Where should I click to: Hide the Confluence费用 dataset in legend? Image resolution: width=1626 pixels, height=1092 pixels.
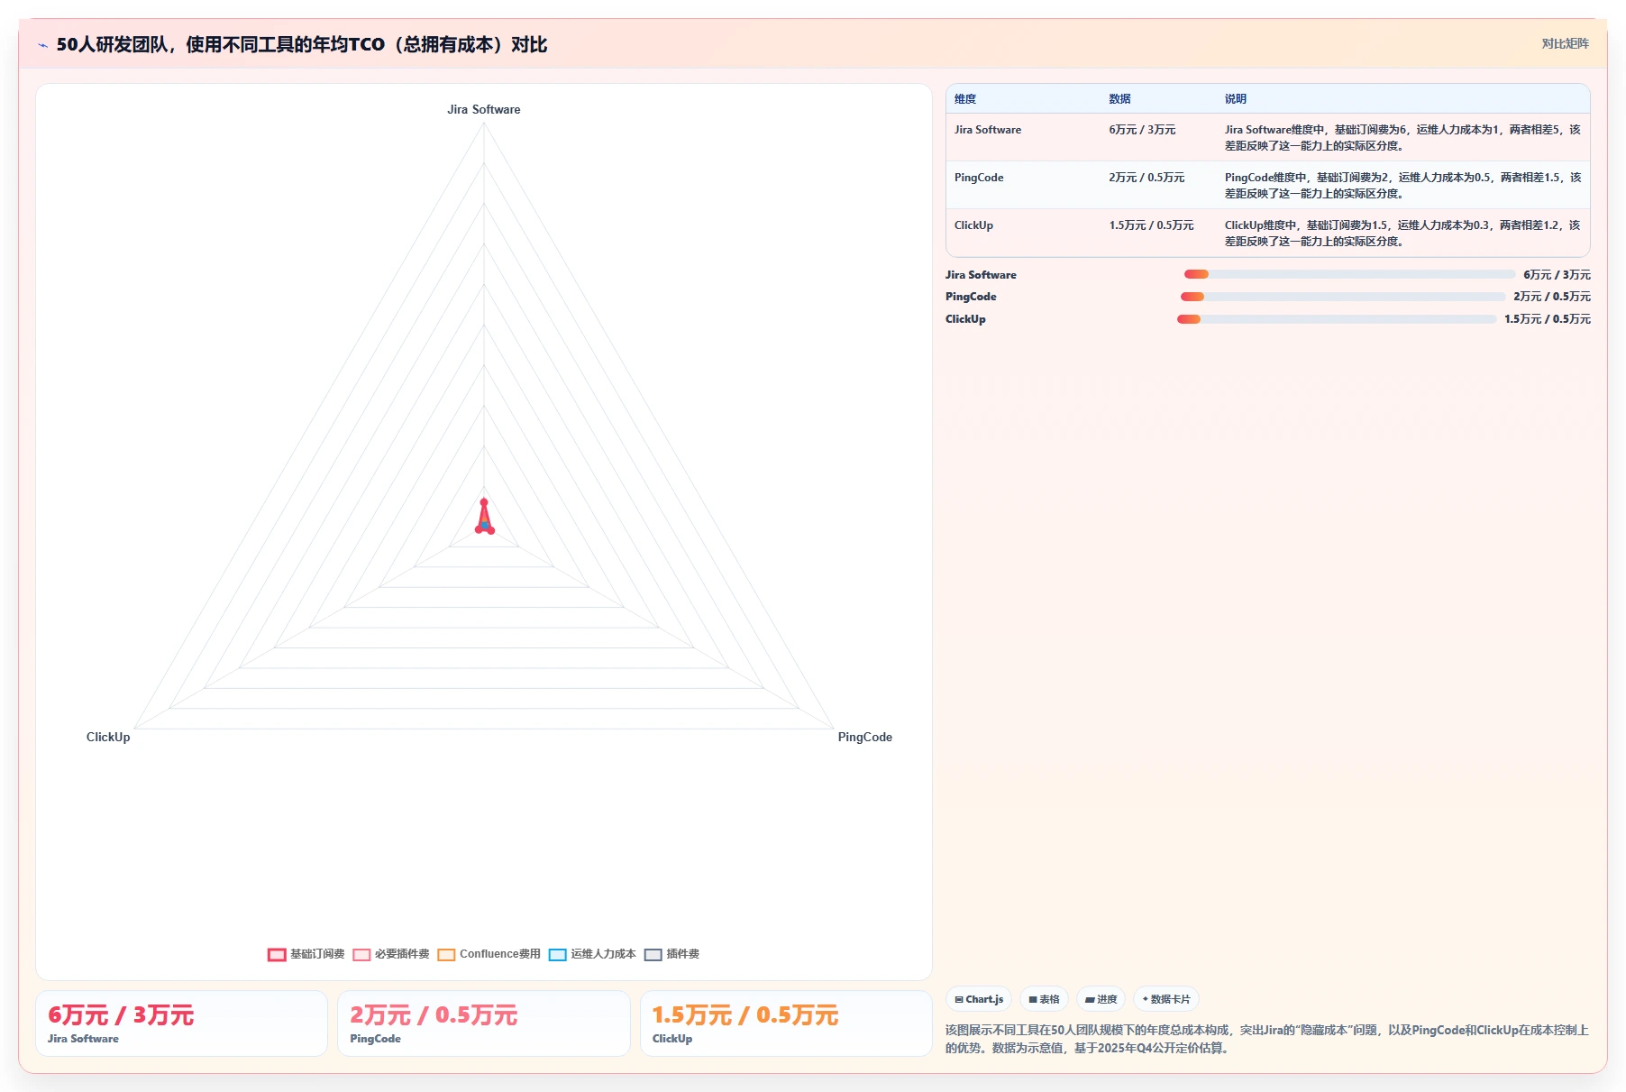coord(489,954)
